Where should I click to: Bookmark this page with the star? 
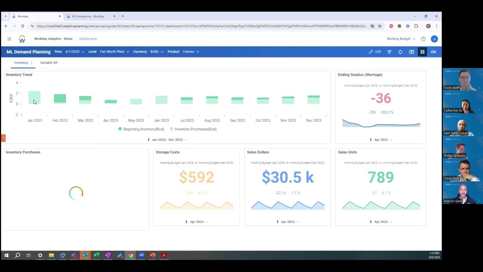(x=380, y=26)
